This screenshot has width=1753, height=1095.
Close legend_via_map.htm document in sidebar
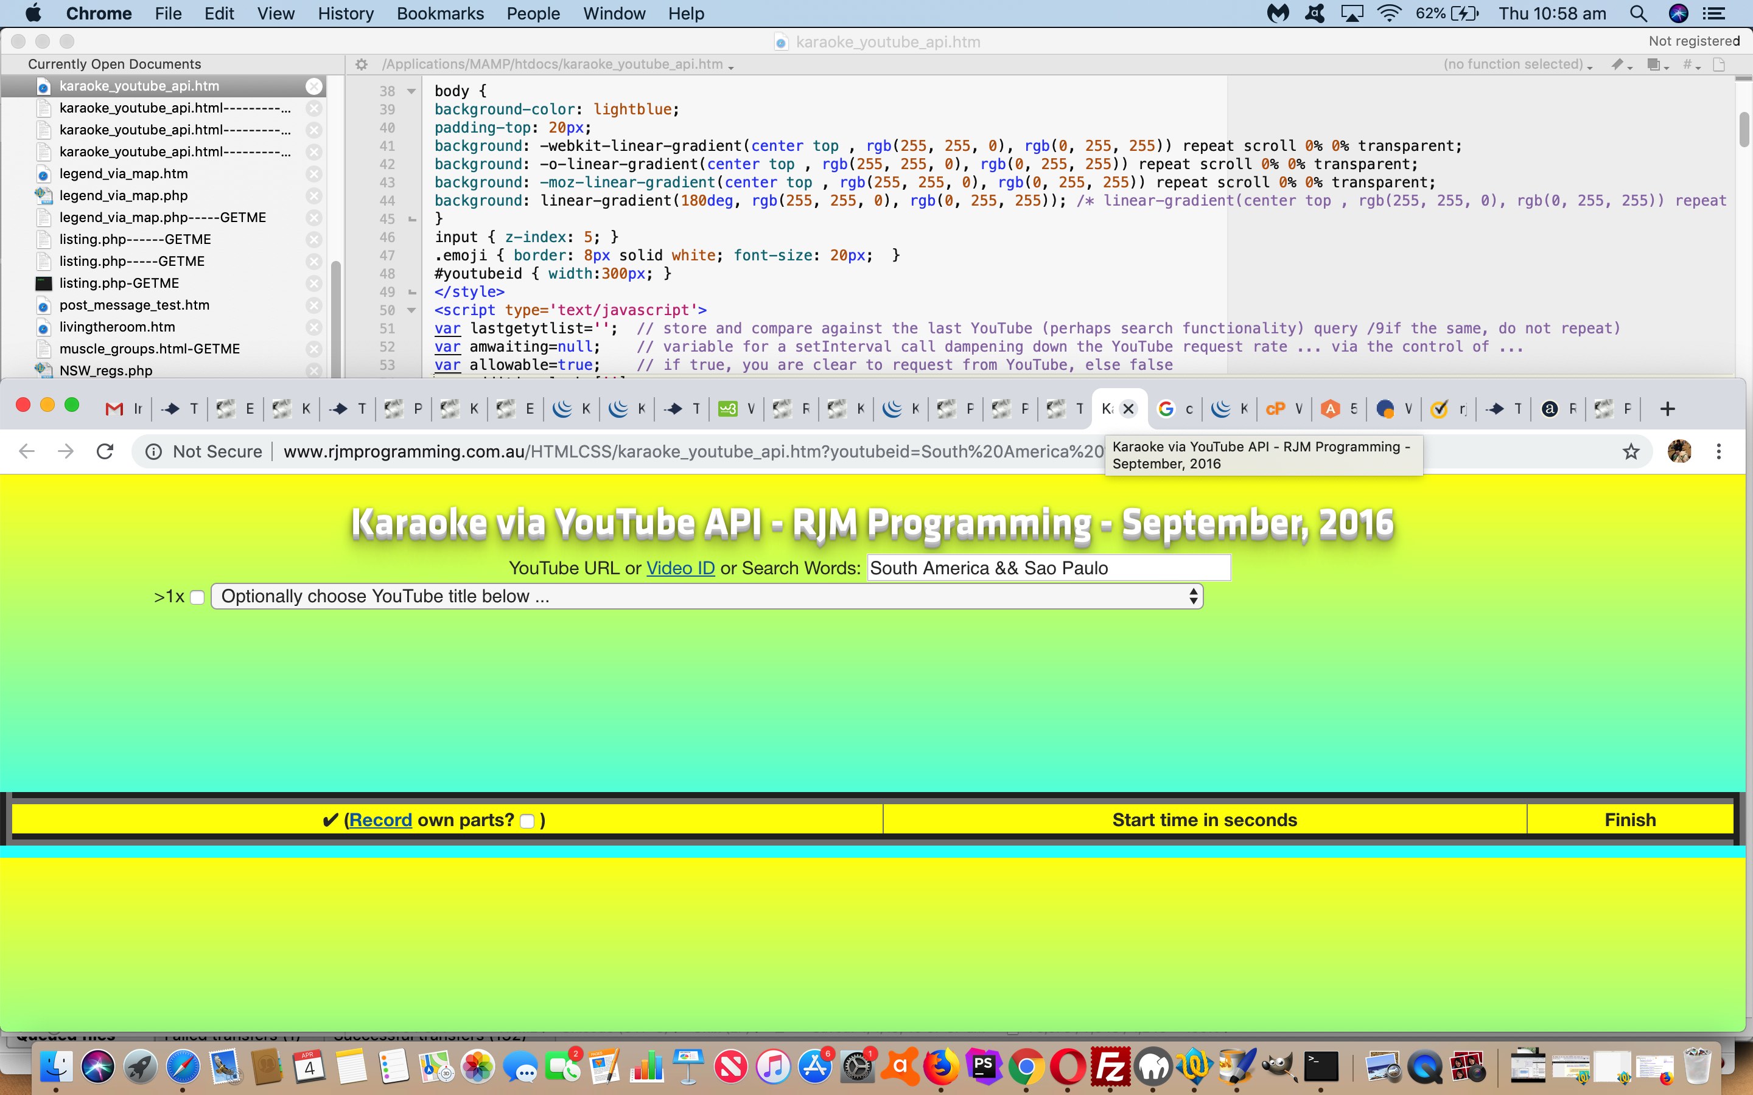point(313,174)
